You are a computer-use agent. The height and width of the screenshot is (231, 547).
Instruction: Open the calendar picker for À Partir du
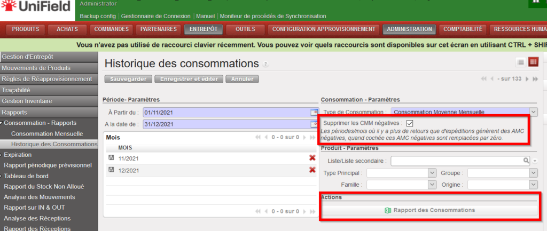tap(314, 113)
